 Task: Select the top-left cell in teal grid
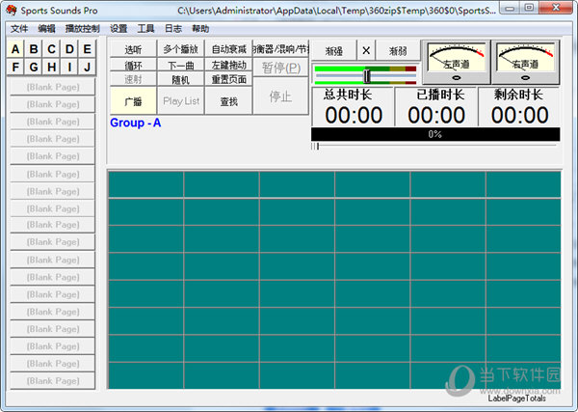145,184
